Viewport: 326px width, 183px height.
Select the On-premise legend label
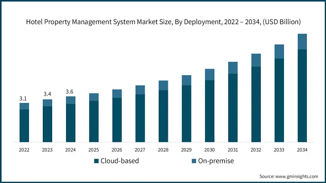[x=216, y=161]
